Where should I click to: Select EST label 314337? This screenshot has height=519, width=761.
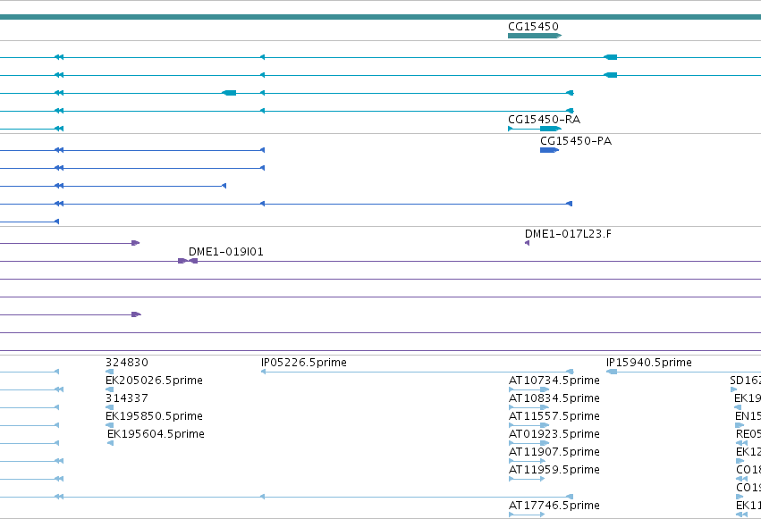(x=127, y=398)
